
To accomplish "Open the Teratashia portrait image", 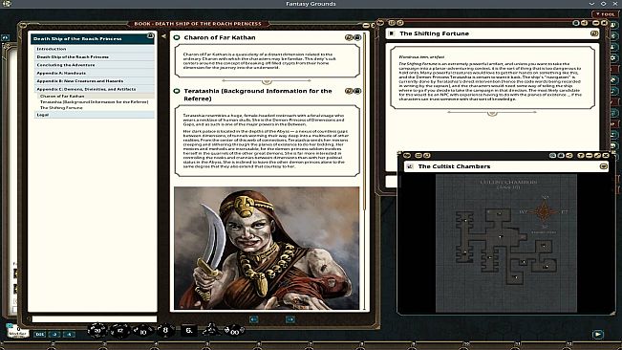I will pos(267,248).
